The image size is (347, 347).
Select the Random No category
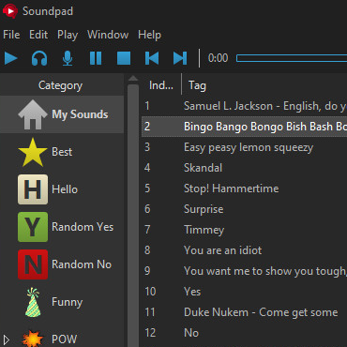pyautogui.click(x=62, y=264)
